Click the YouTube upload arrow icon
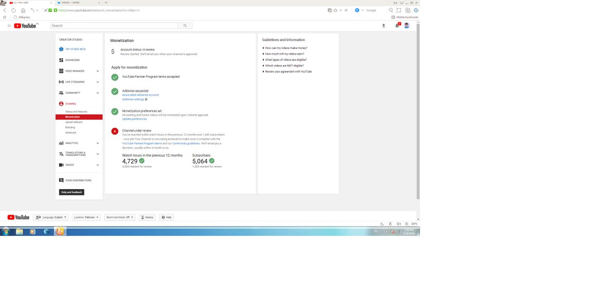Image resolution: width=616 pixels, height=290 pixels. [x=383, y=26]
